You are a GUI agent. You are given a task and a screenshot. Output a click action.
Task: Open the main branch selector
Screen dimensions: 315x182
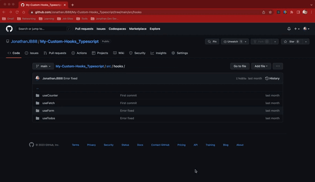(x=43, y=66)
